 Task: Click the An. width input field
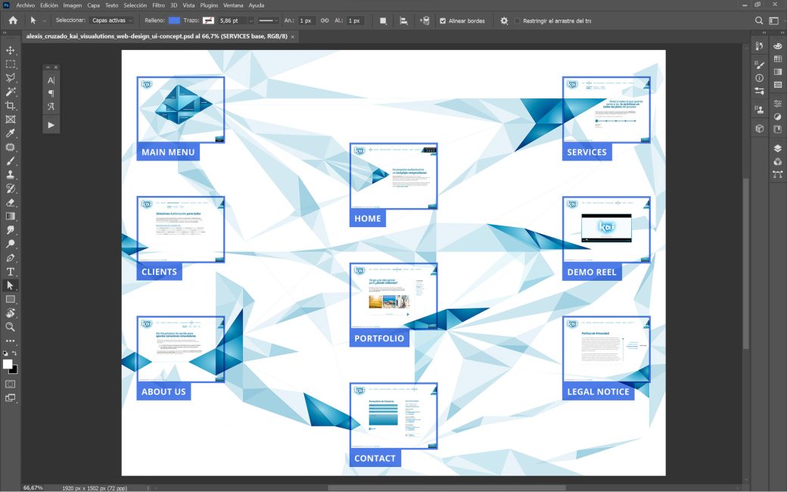click(305, 20)
